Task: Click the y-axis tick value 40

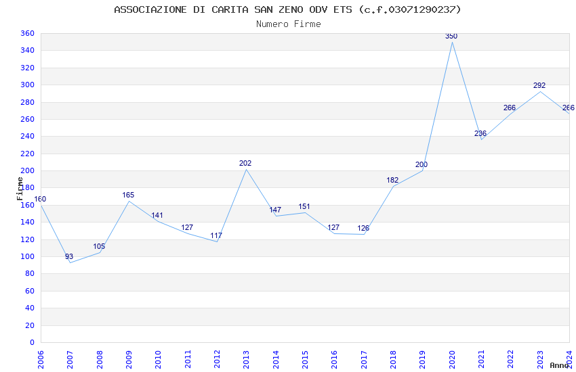Action: [x=30, y=308]
